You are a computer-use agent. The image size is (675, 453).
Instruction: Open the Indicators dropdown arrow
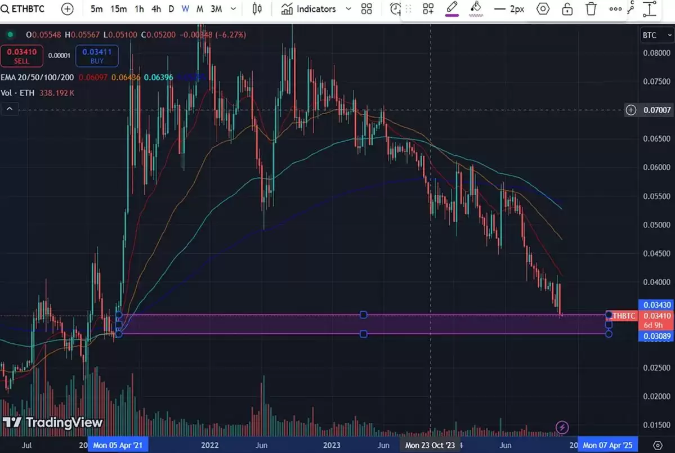348,8
